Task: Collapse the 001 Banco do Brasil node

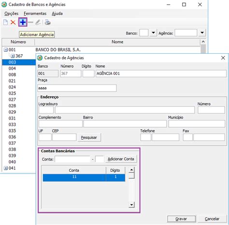Action: (x=6, y=50)
